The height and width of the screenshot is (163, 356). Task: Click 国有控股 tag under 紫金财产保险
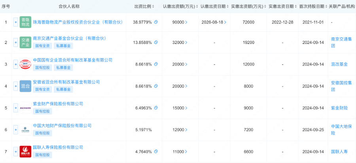point(43,111)
